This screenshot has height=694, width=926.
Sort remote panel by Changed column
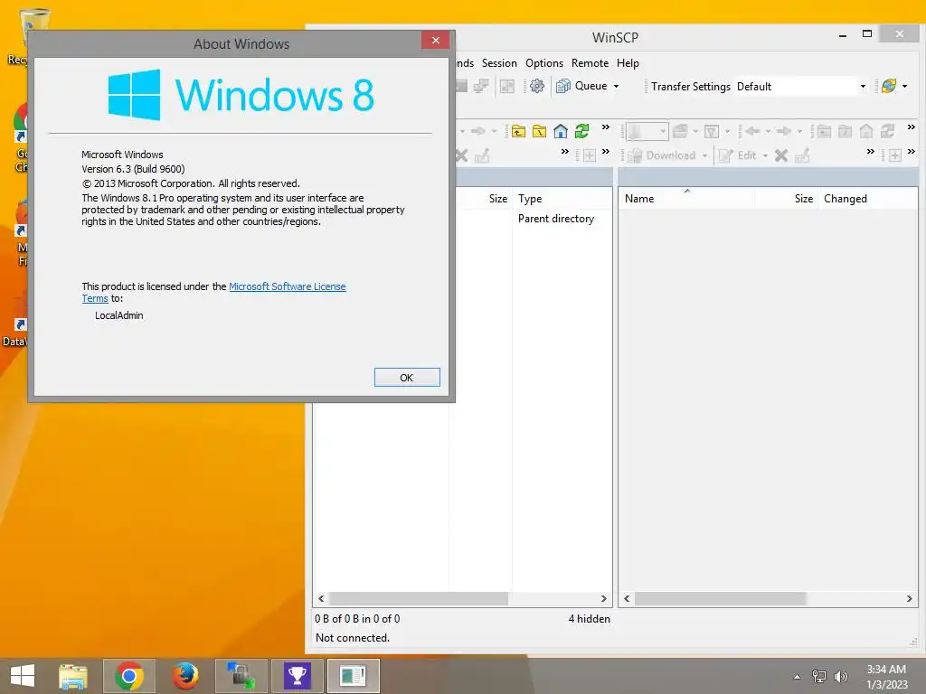tap(868, 199)
